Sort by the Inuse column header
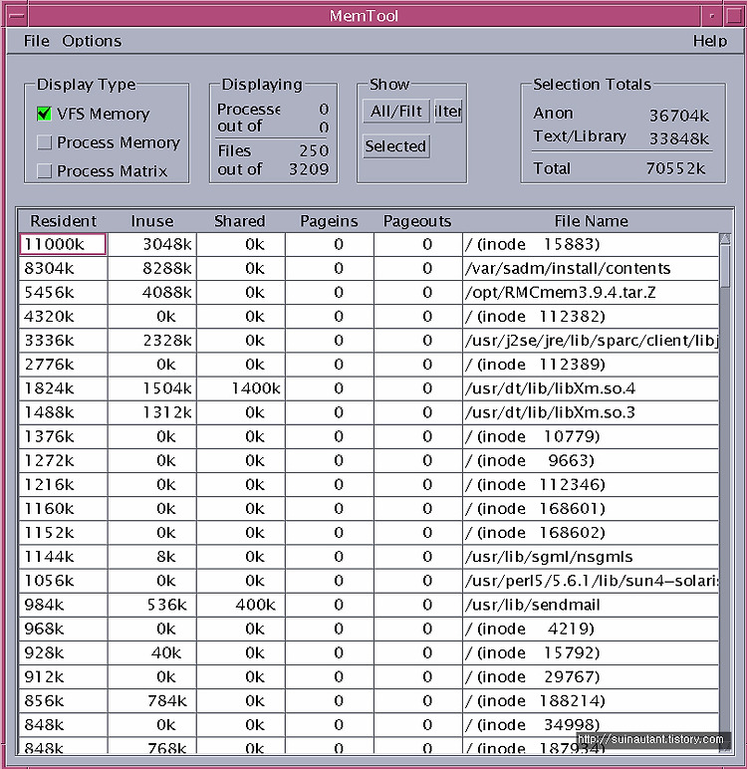This screenshot has height=769, width=747. 152,221
